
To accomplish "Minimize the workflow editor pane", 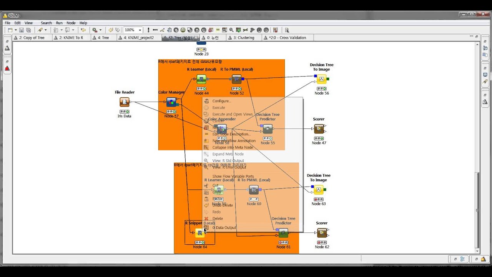I will 472,37.
